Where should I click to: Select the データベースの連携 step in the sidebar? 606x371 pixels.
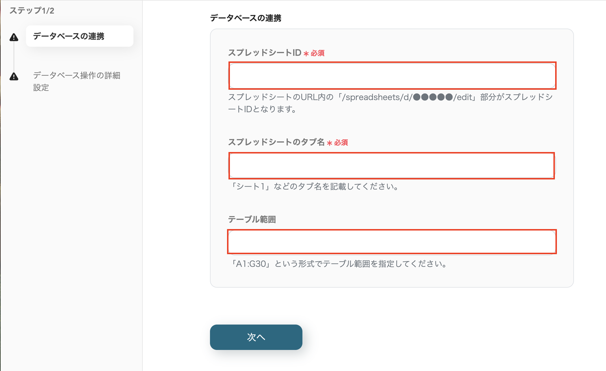click(70, 36)
